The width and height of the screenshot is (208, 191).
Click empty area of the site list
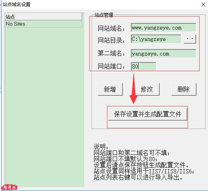(45, 106)
